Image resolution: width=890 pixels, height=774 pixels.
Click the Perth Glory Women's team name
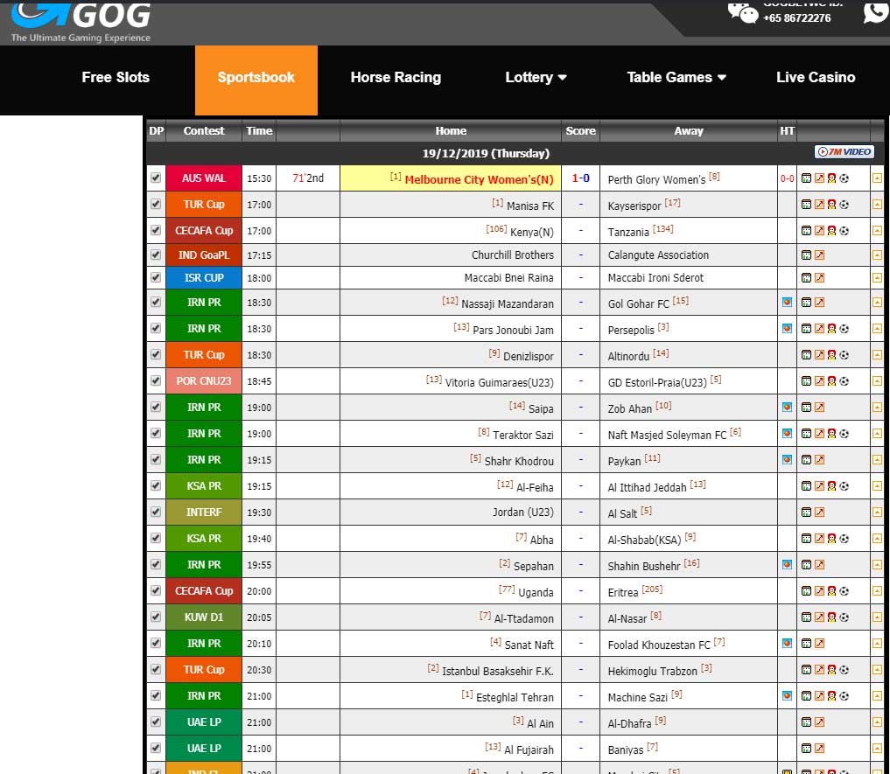pyautogui.click(x=656, y=179)
